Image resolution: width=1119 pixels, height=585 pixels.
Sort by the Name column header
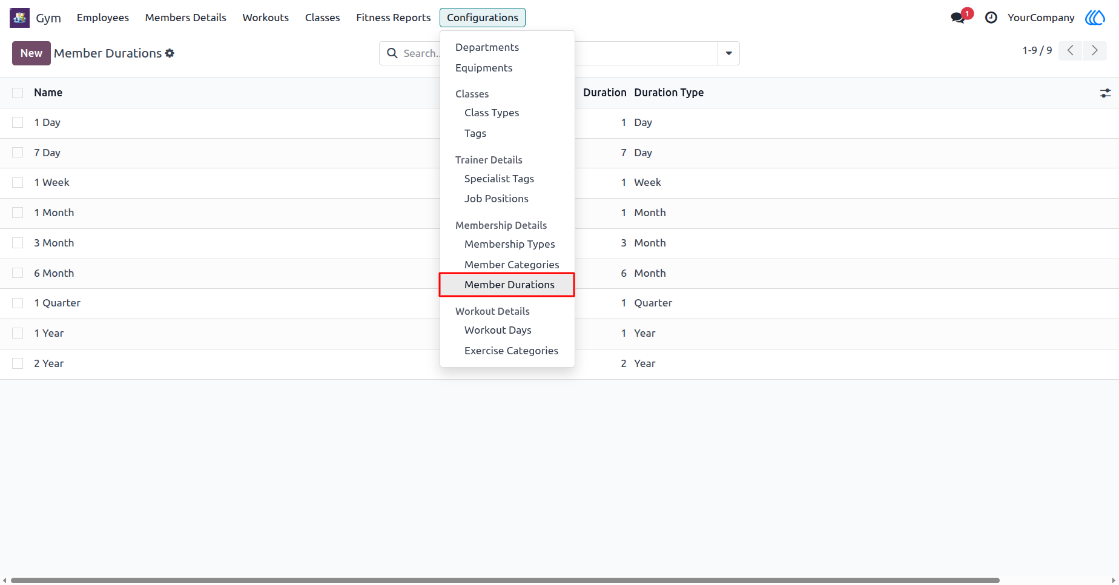[48, 93]
